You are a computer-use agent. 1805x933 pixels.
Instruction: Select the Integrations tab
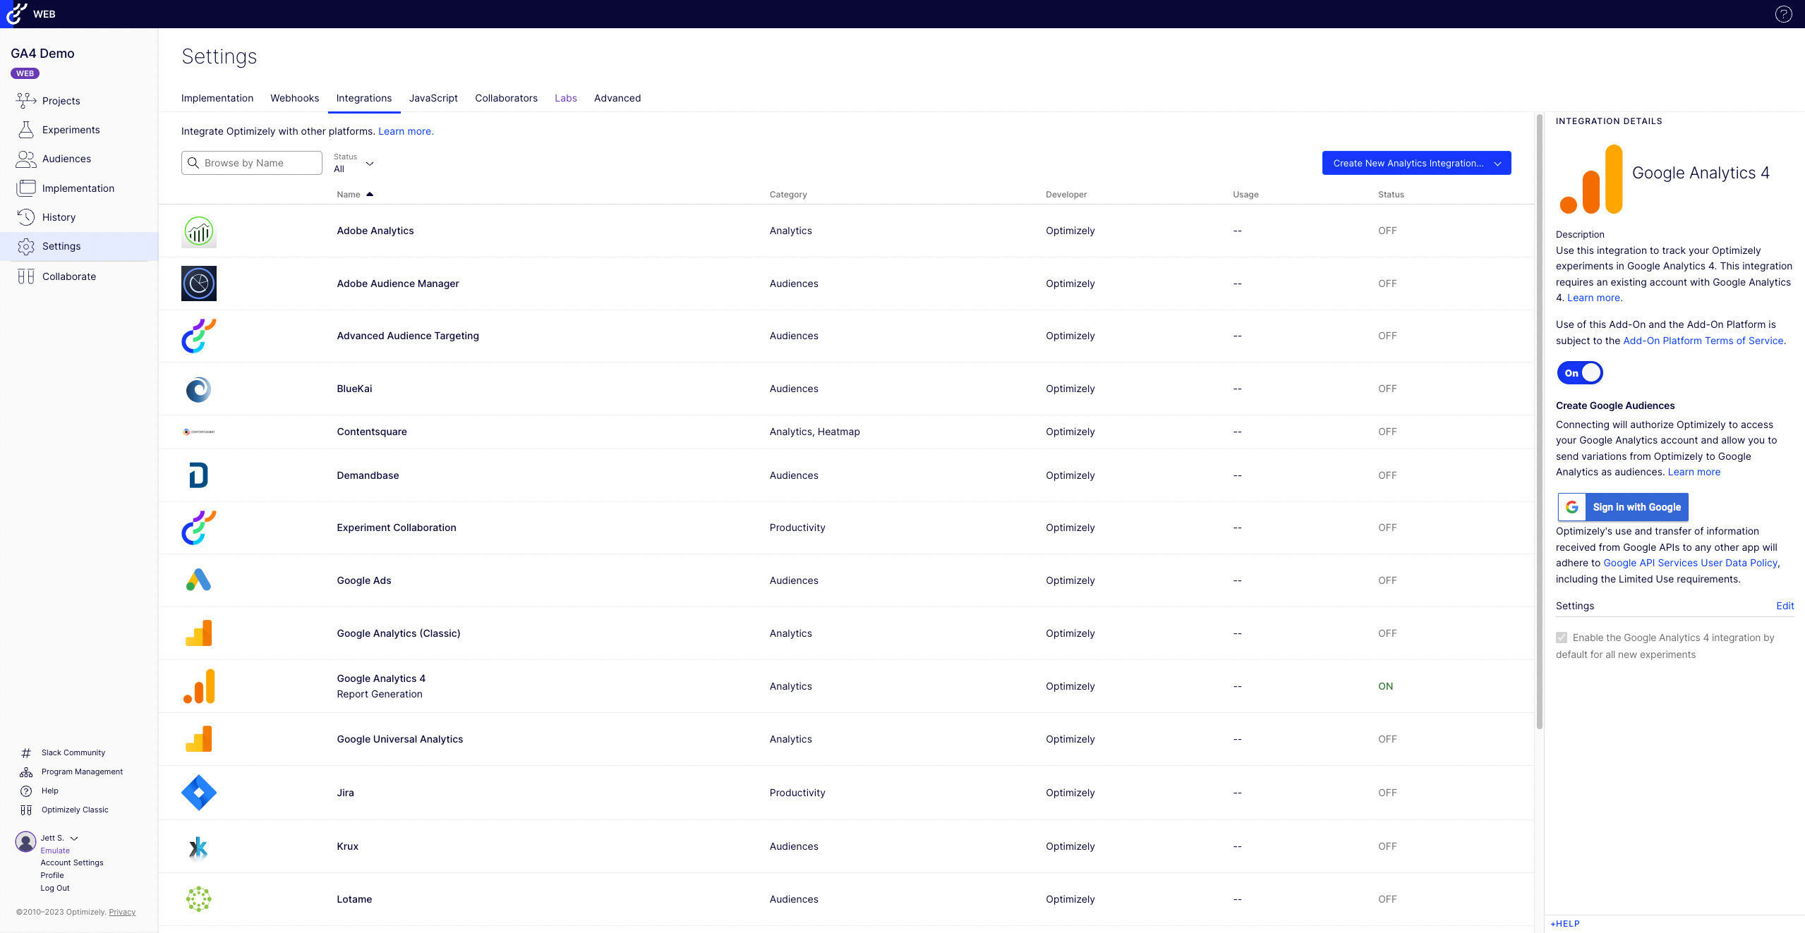point(364,98)
